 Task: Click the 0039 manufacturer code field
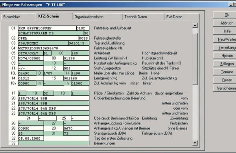84,38
